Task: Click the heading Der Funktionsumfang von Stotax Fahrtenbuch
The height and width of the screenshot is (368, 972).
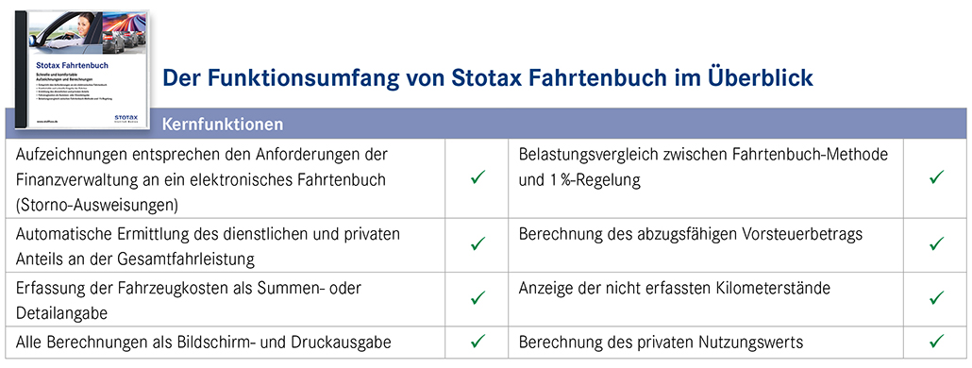Action: click(x=487, y=80)
